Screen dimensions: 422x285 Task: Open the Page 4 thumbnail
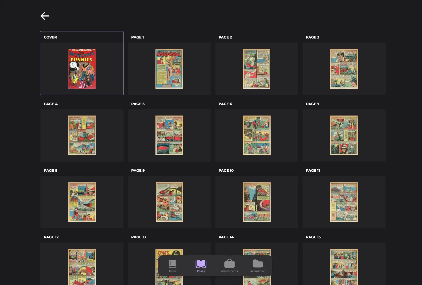[82, 135]
